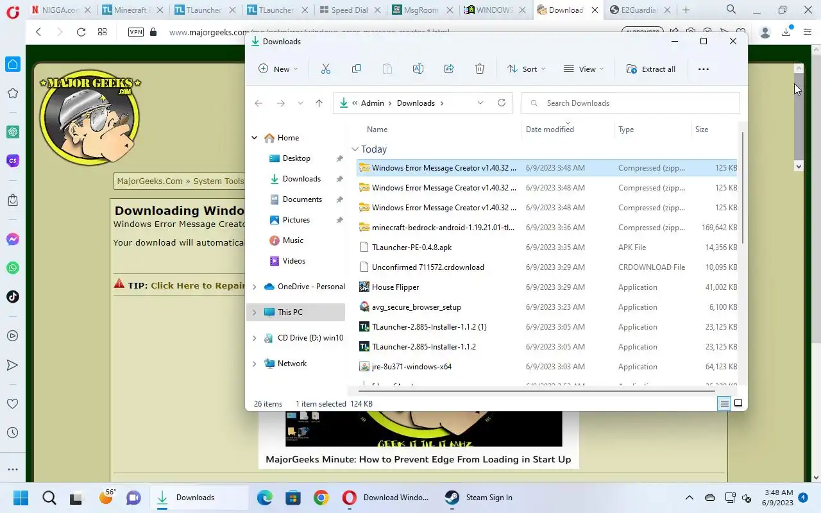Image resolution: width=821 pixels, height=513 pixels.
Task: Collapse the Home tree node
Action: [x=255, y=138]
